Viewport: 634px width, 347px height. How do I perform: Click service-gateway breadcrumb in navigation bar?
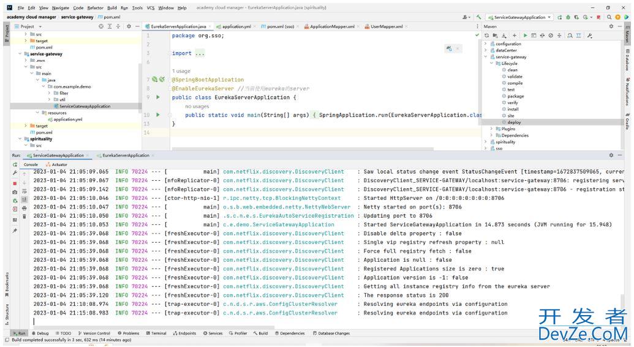click(77, 17)
